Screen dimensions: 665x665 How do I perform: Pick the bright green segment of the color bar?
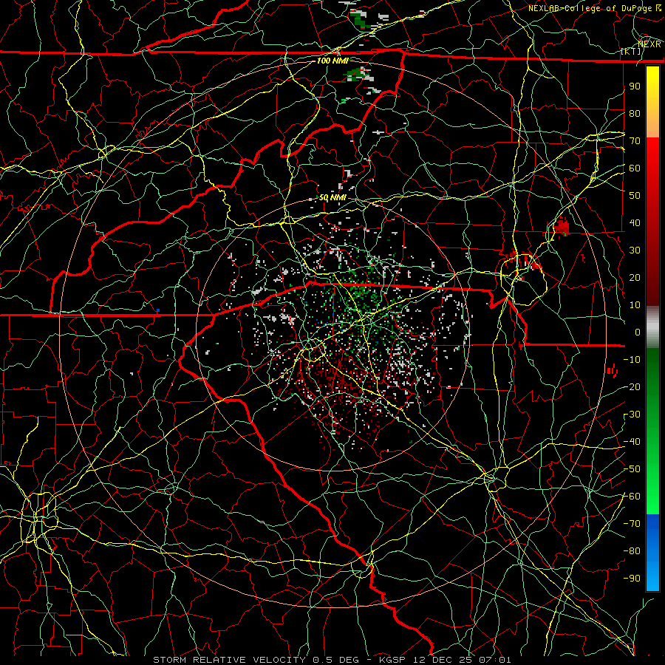pyautogui.click(x=652, y=488)
